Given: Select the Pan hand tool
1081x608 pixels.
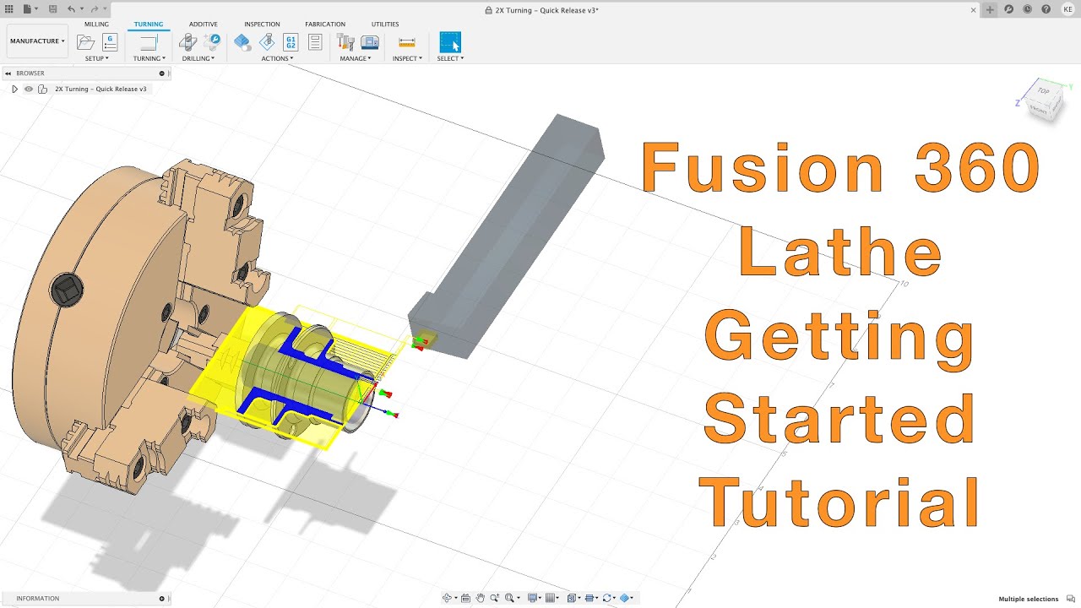Looking at the screenshot, I should click(x=480, y=598).
